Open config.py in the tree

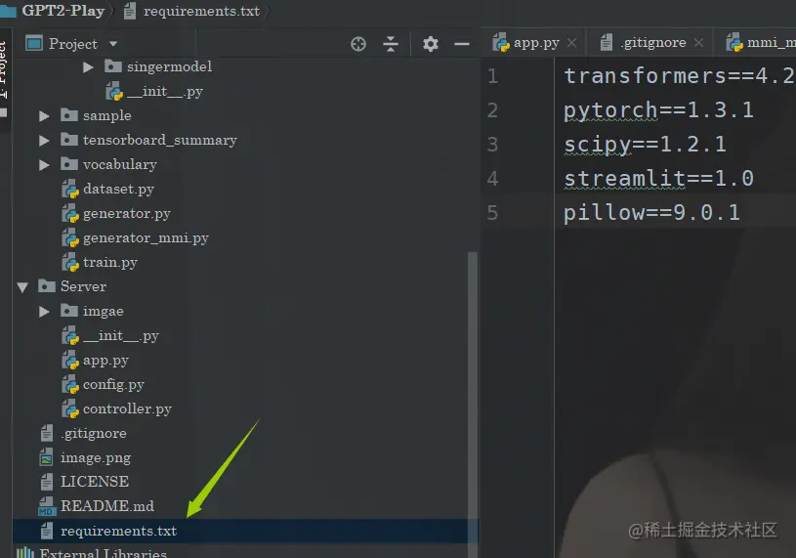(x=113, y=385)
